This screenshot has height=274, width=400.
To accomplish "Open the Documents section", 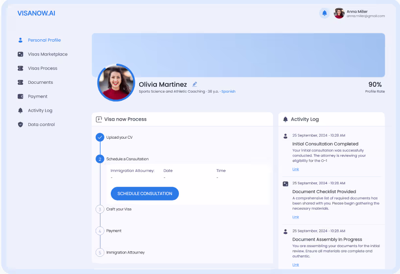I will coord(41,82).
